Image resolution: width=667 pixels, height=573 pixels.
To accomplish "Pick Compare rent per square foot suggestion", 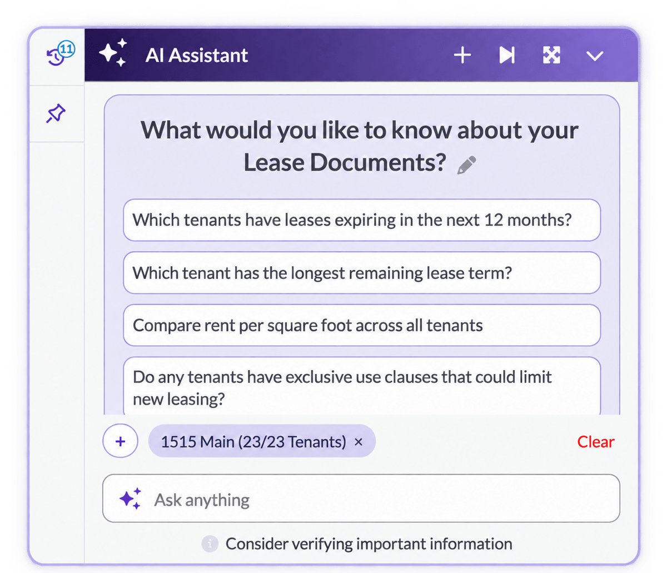I will coord(362,325).
